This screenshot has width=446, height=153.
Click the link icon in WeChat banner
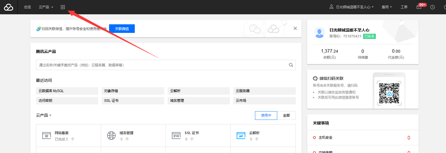point(39,29)
